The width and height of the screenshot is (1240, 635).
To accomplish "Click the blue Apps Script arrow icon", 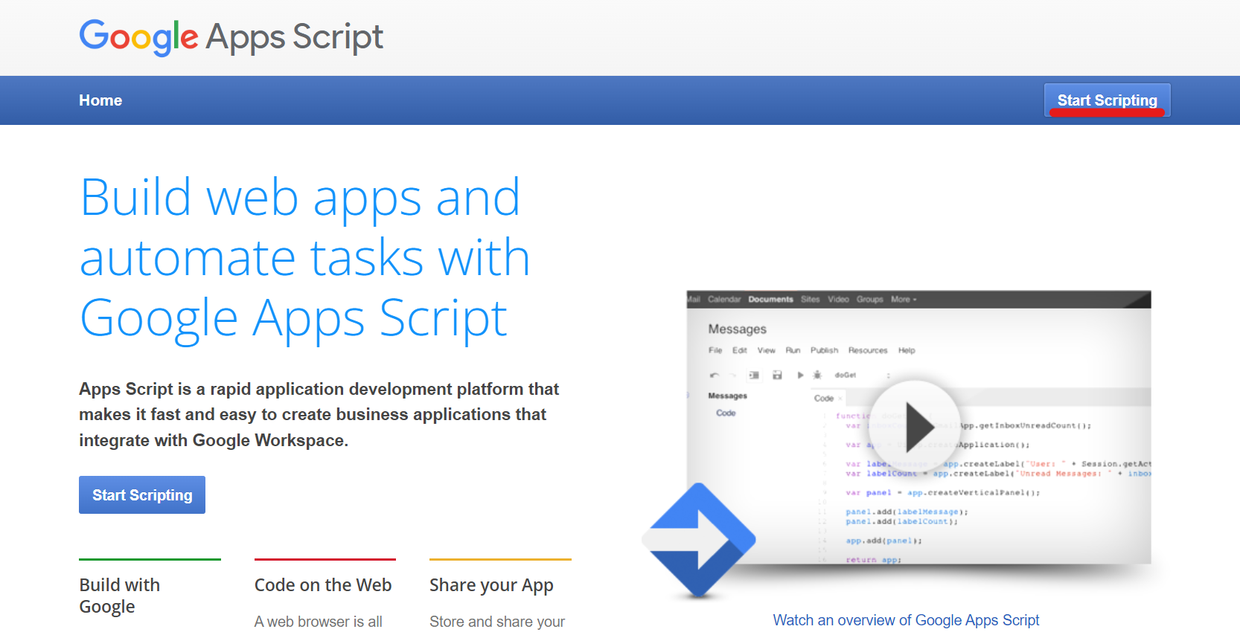I will coord(698,540).
